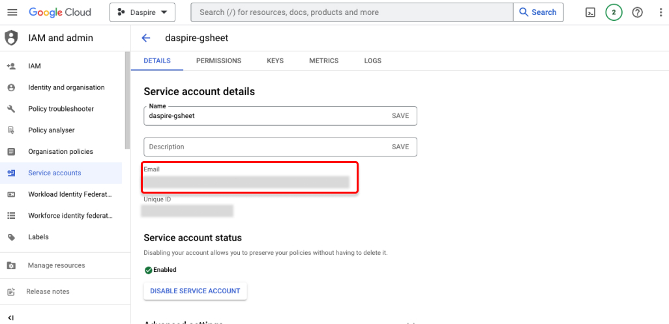669x324 pixels.
Task: Click the Policy troubleshooter wrench icon
Action: point(12,109)
